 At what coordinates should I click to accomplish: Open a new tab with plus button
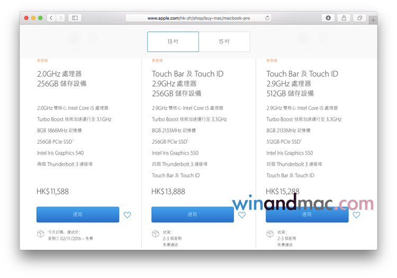click(x=373, y=20)
